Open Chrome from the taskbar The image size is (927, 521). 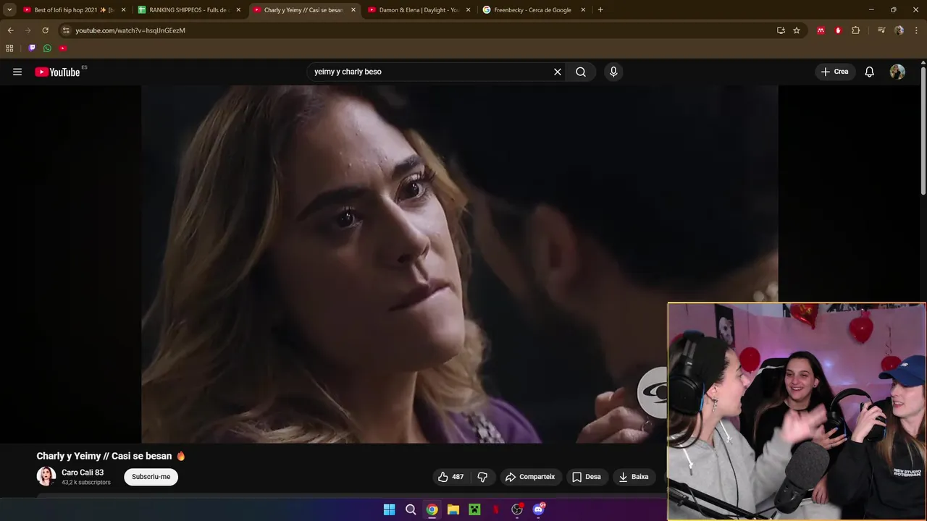click(432, 509)
